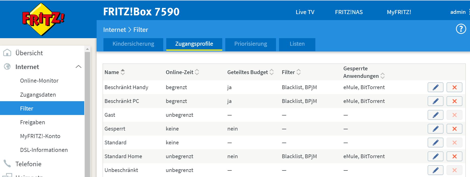Delete the Beschränkt Handy profile

(454, 87)
